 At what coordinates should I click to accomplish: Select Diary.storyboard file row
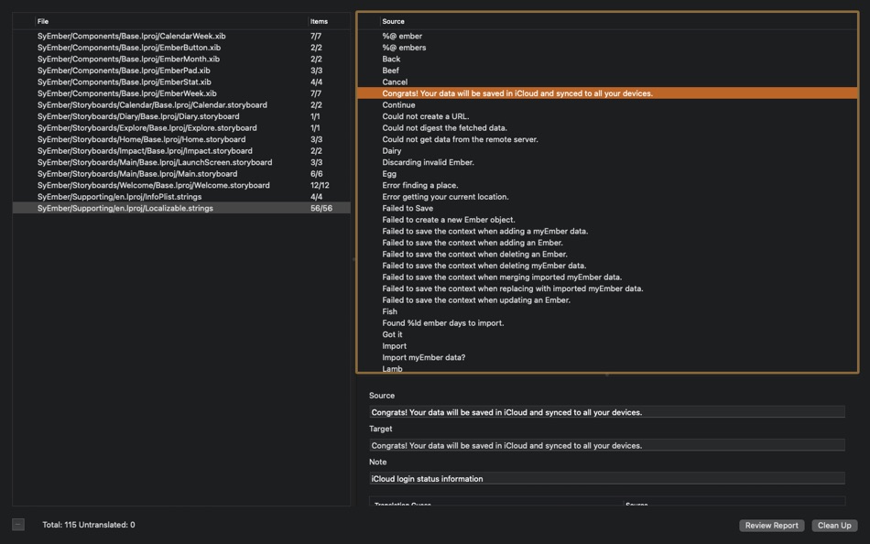[x=181, y=116]
